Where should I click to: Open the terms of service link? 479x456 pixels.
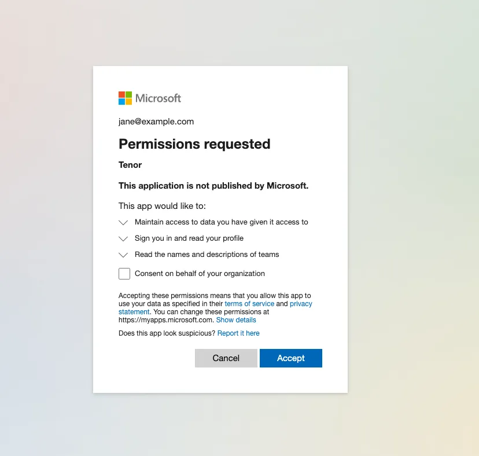point(249,304)
